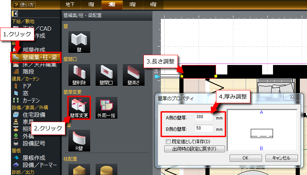The height and width of the screenshot is (175, 307).
Task: Click the blue ruler marker triangle
Action: [x=157, y=77]
